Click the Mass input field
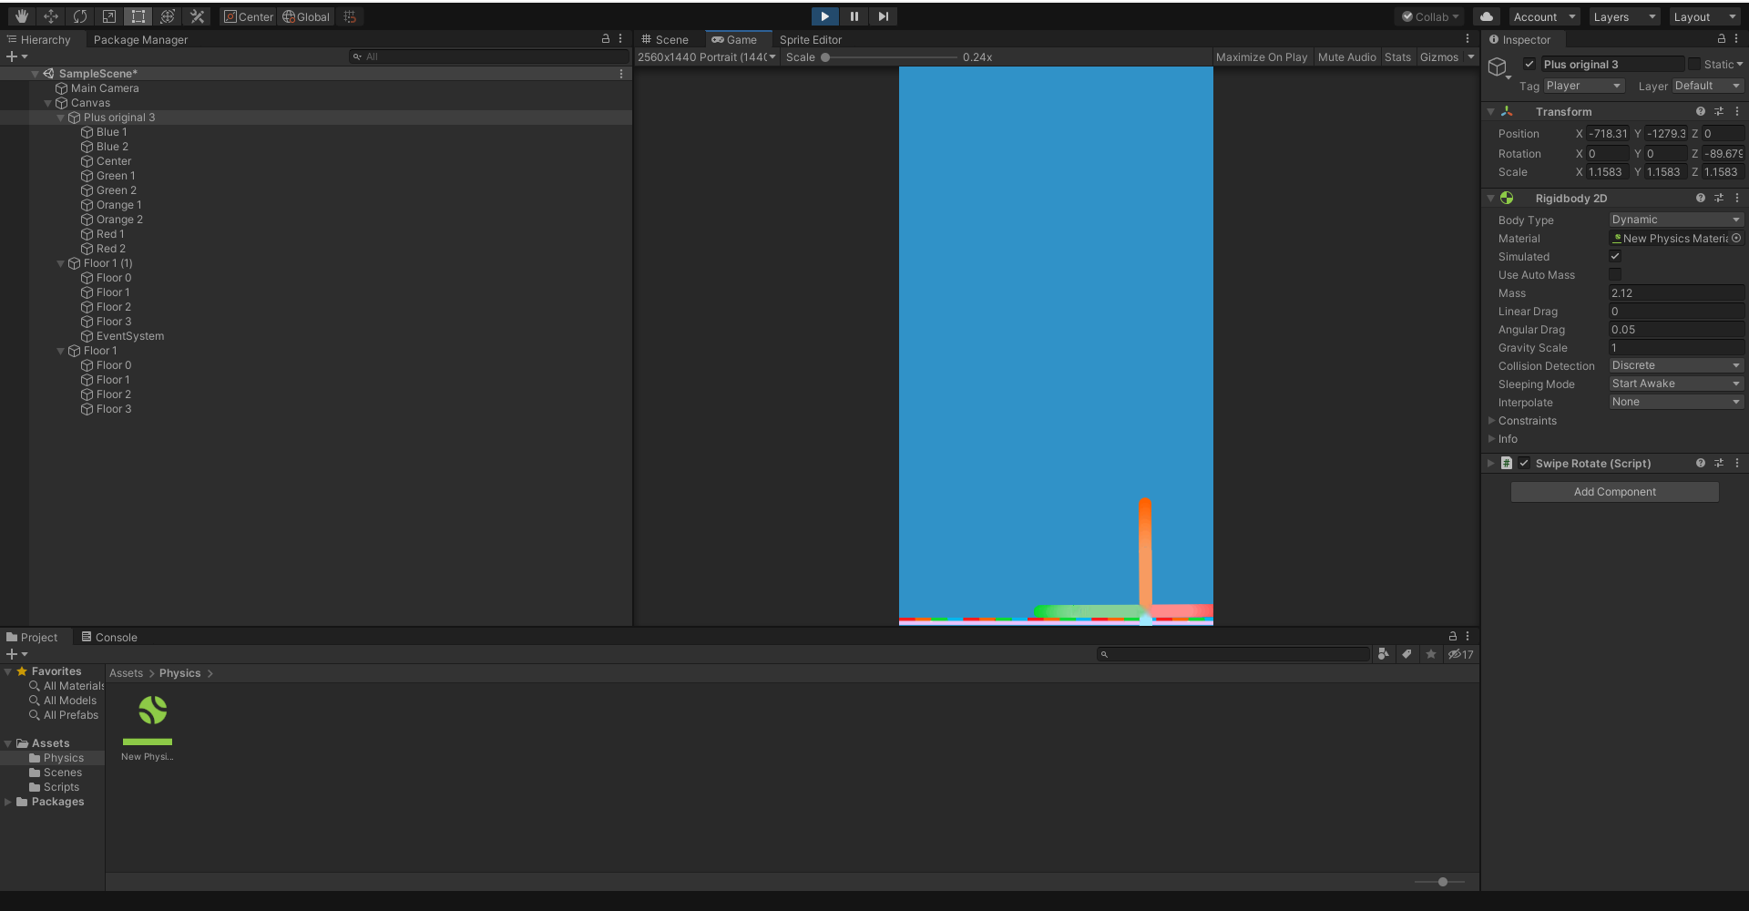Image resolution: width=1749 pixels, height=911 pixels. tap(1676, 292)
